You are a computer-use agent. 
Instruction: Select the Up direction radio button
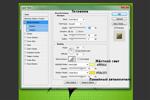[x=69, y=31]
